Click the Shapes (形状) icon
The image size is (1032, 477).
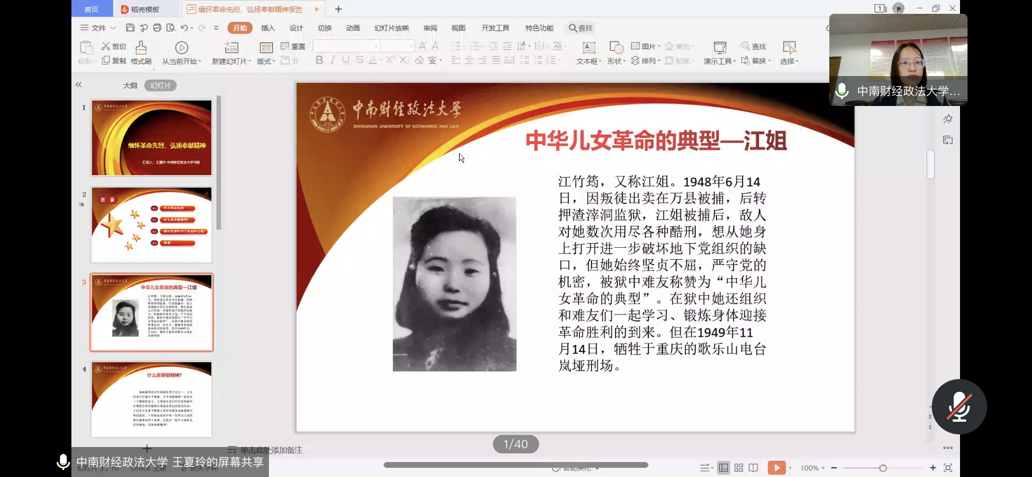click(x=616, y=48)
